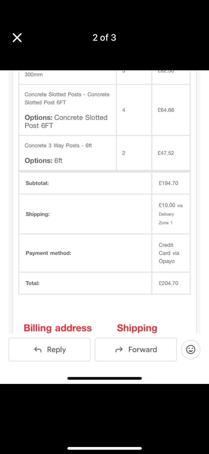Screen dimensions: 209x454
Task: Tap the '2 of 3' page indicator
Action: coord(104,38)
